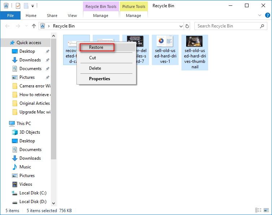Click navigation pane scroll down arrow

pos(54,203)
